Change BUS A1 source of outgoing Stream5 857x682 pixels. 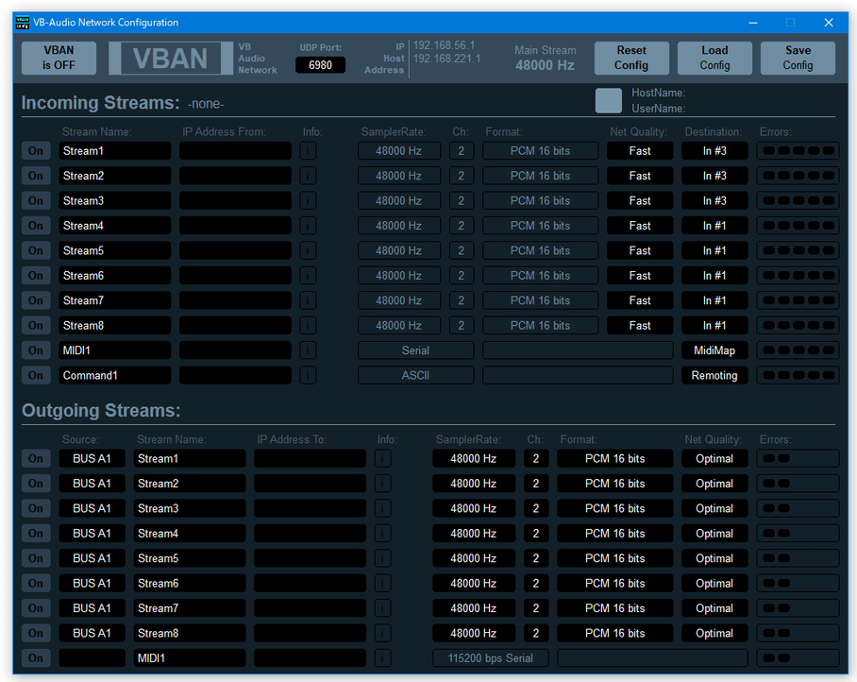(92, 558)
